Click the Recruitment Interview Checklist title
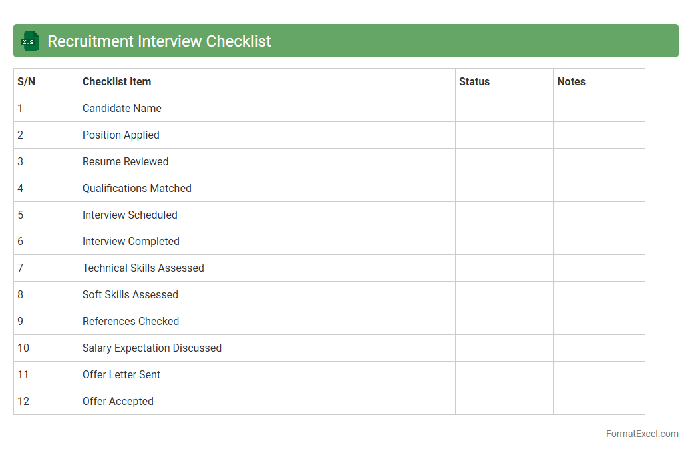 [x=159, y=41]
